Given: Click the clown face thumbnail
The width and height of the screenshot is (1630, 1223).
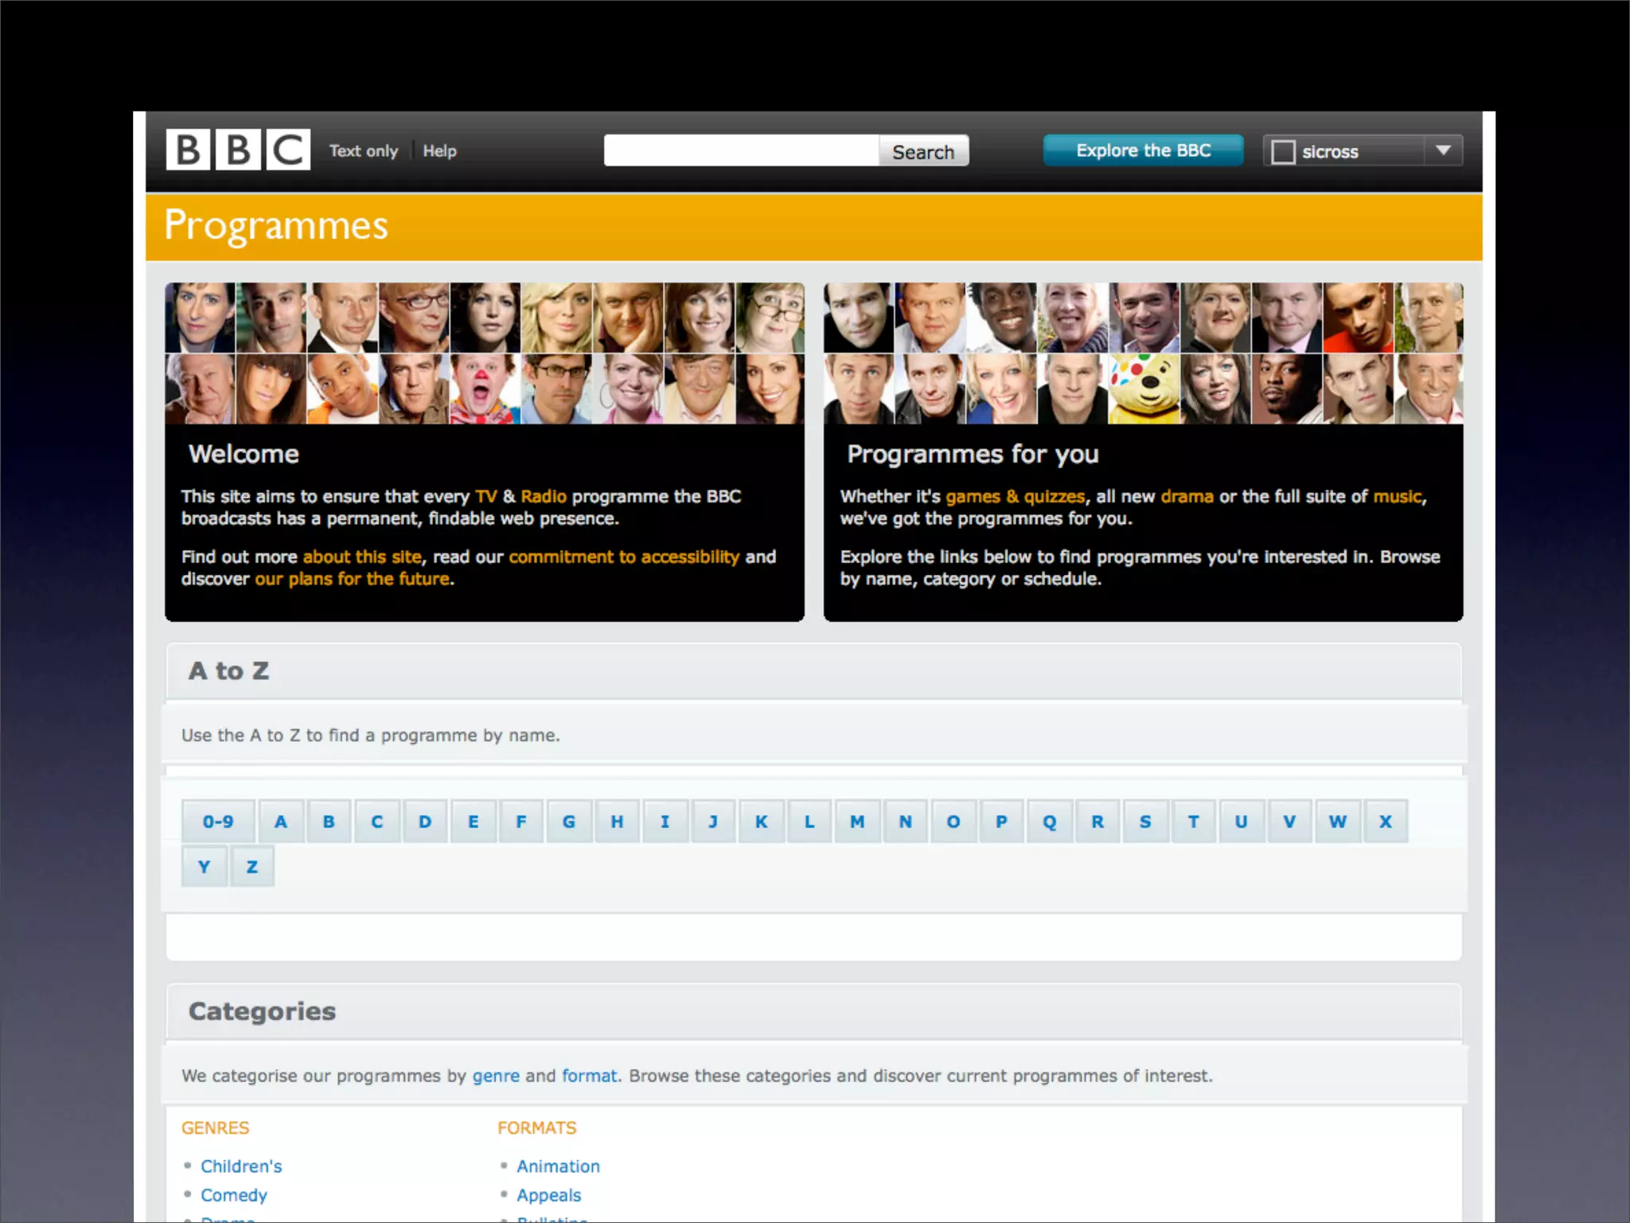Looking at the screenshot, I should pos(485,389).
